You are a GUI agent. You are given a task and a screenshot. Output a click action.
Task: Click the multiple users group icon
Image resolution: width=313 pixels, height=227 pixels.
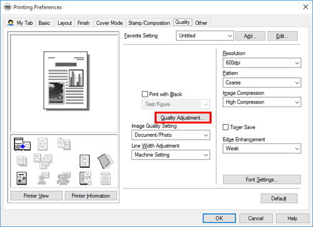pos(64,178)
